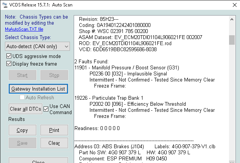Copy the scan results

pos(23,130)
